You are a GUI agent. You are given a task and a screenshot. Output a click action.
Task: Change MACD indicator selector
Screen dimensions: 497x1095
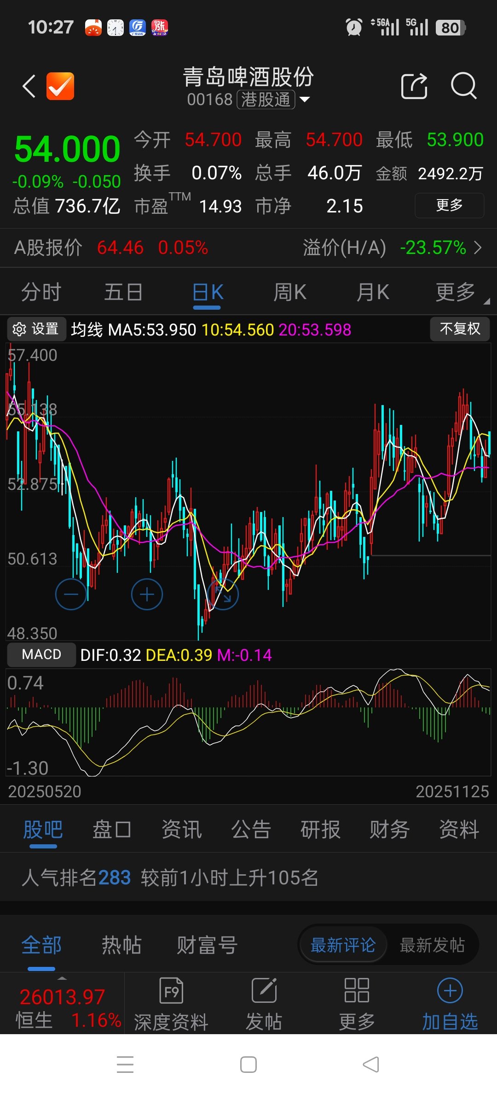[x=41, y=654]
